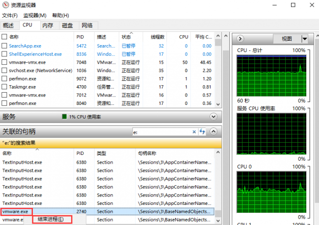Click PID value 7048
The width and height of the screenshot is (319, 225).
[x=81, y=62]
